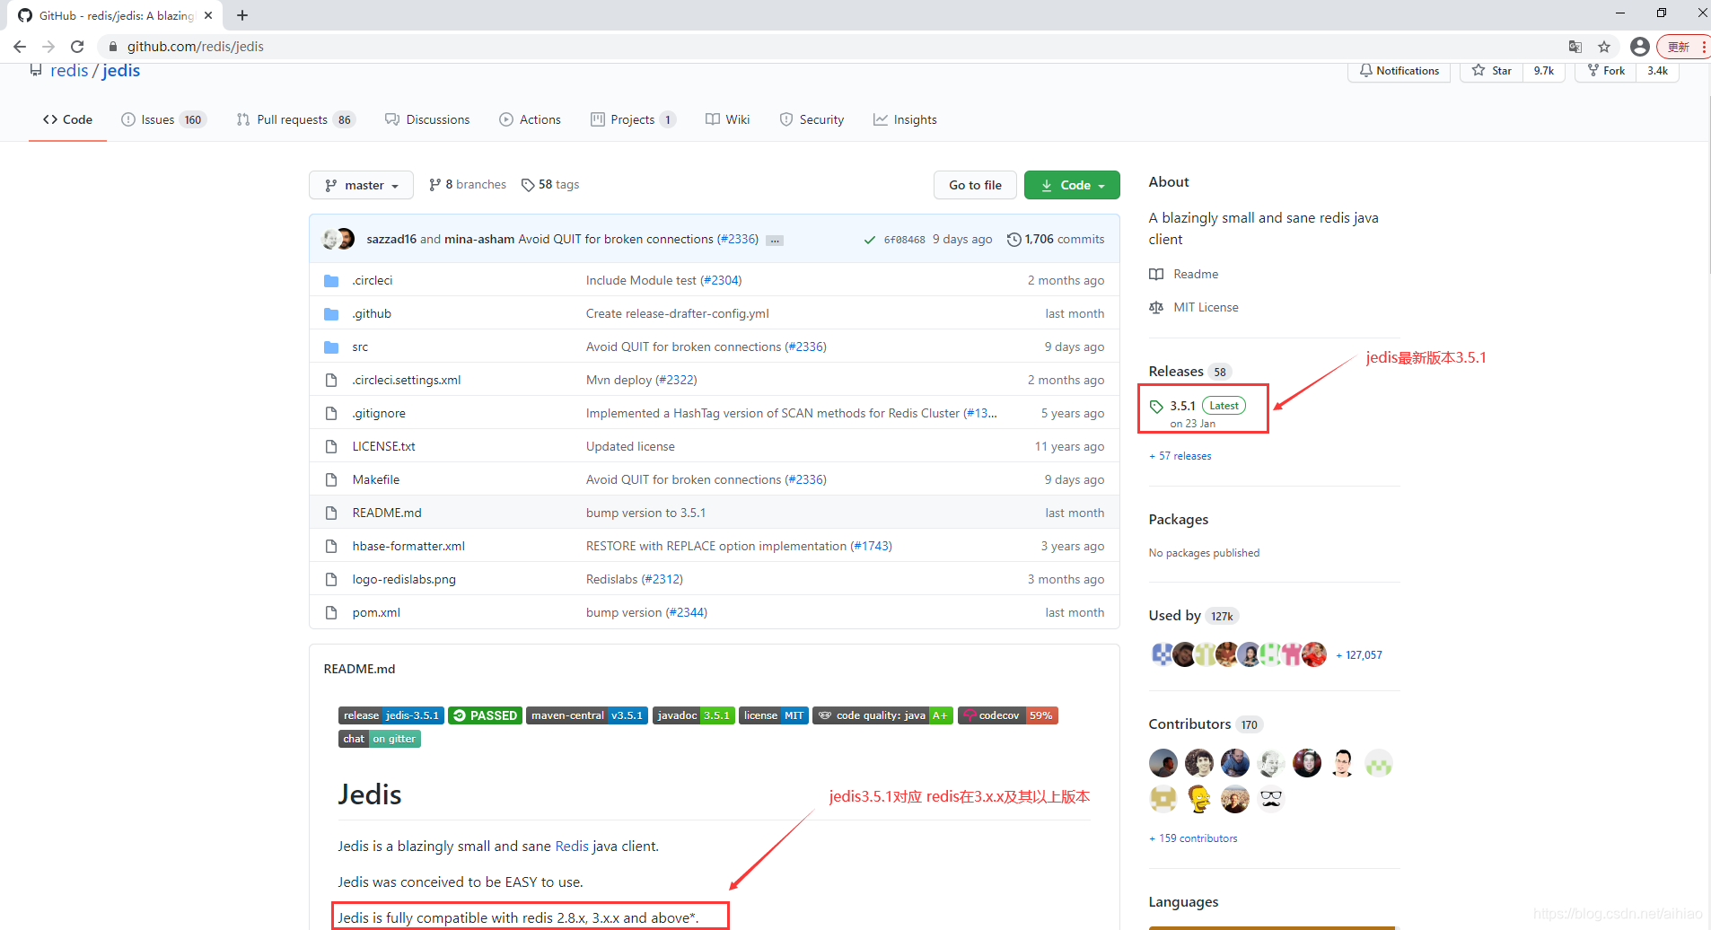The width and height of the screenshot is (1711, 930).
Task: View the 8 branches link
Action: point(468,184)
